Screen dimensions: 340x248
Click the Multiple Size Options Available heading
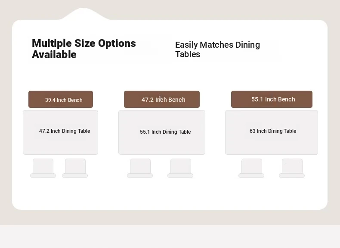coord(84,49)
